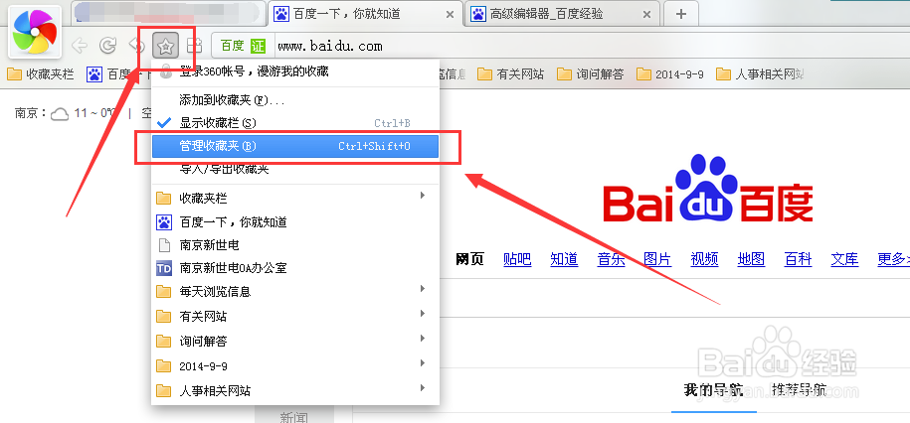The image size is (910, 423).
Task: Click the 新闻 tab at page bottom
Action: coord(294,417)
